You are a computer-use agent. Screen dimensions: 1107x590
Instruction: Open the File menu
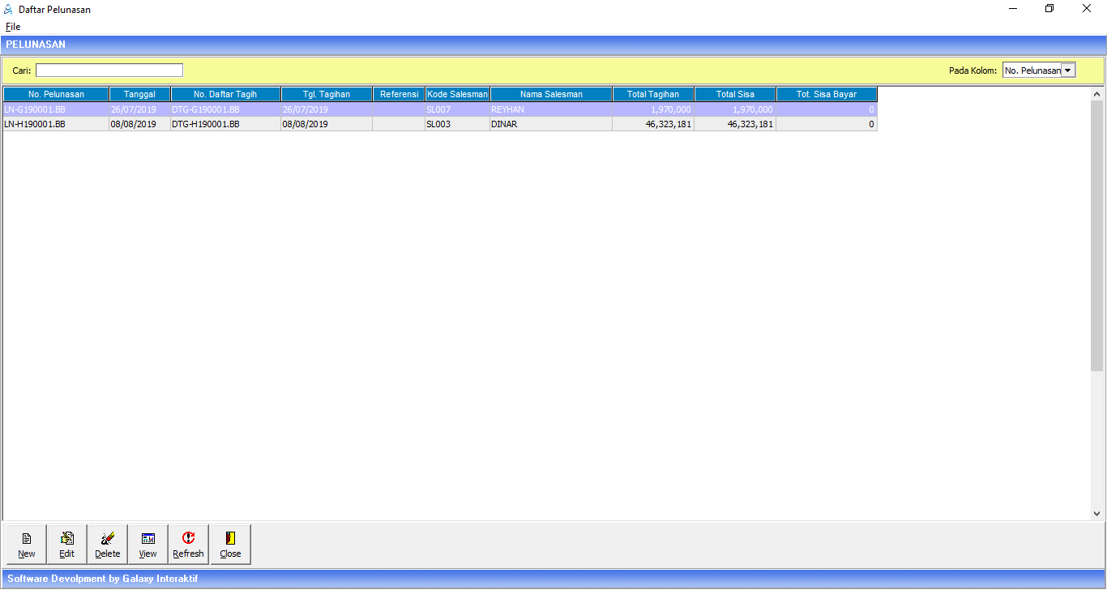pyautogui.click(x=13, y=27)
